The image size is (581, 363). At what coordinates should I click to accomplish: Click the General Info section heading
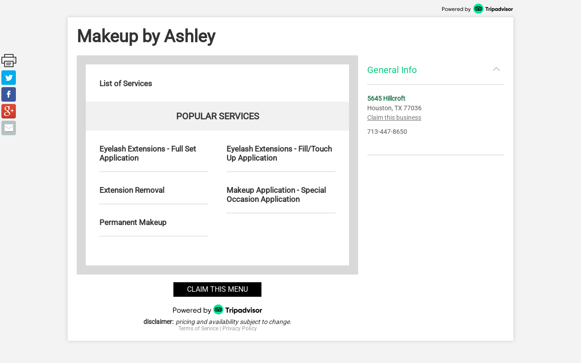[392, 70]
